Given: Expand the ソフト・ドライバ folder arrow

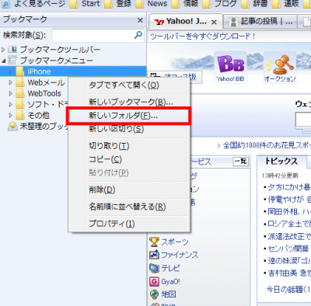Looking at the screenshot, I should [x=10, y=104].
